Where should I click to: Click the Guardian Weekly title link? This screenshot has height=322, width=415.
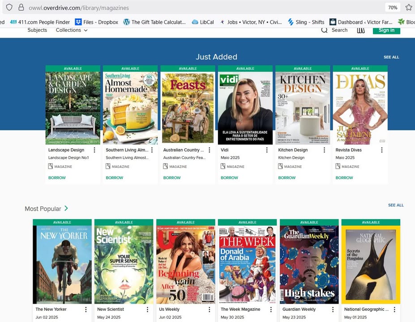299,309
